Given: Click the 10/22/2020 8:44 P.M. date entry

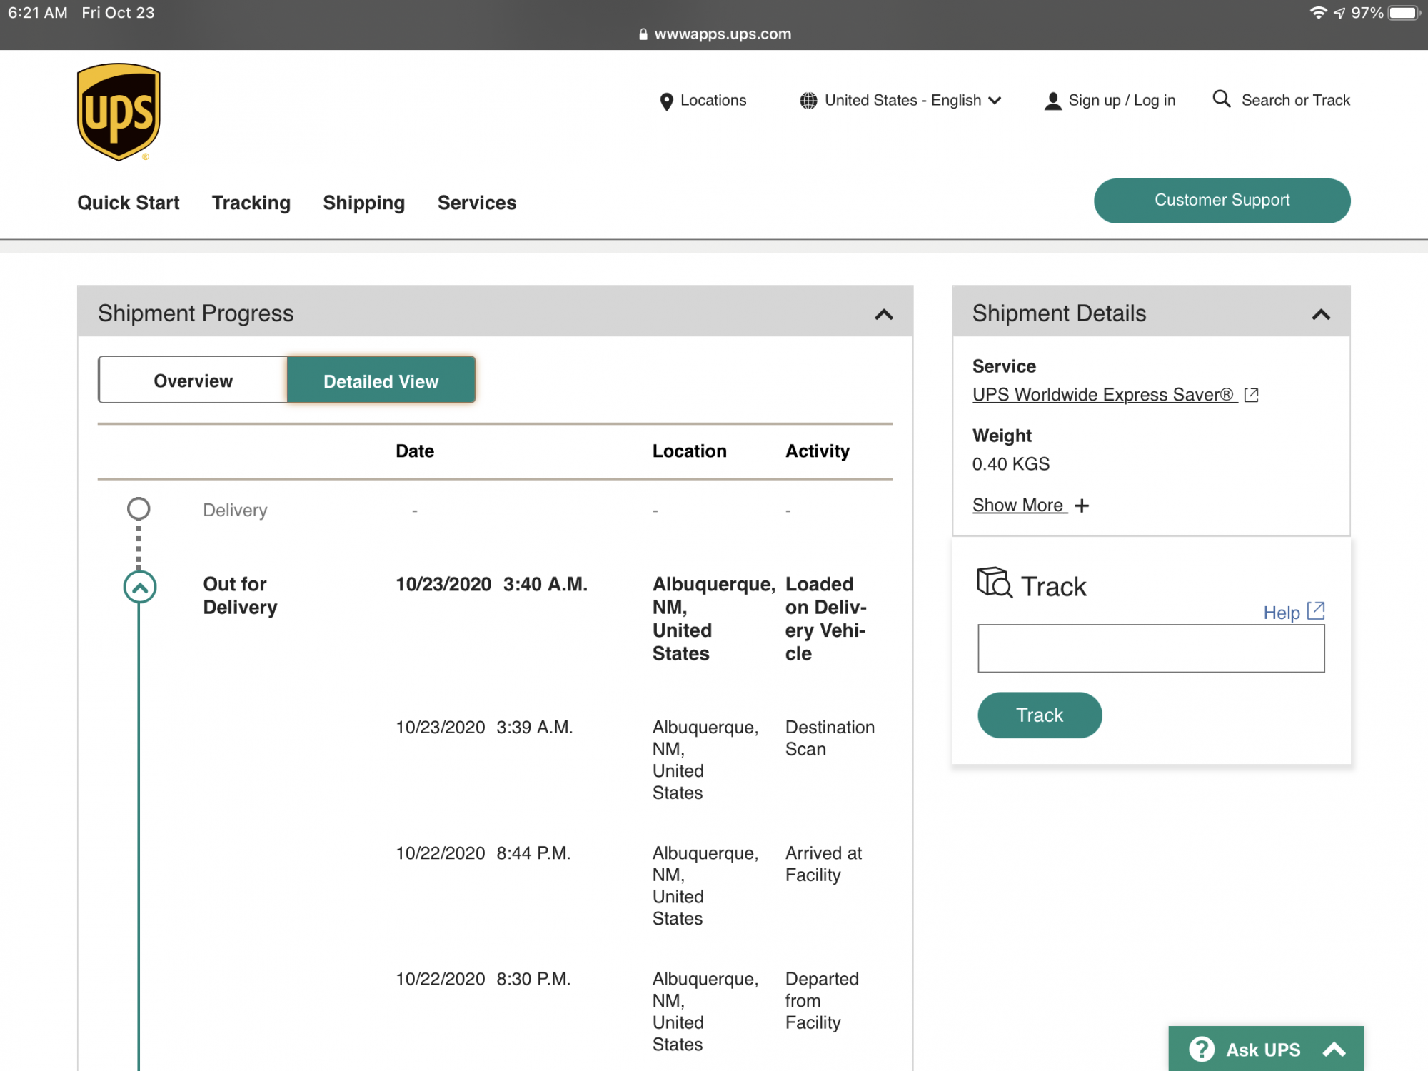Looking at the screenshot, I should pyautogui.click(x=483, y=853).
